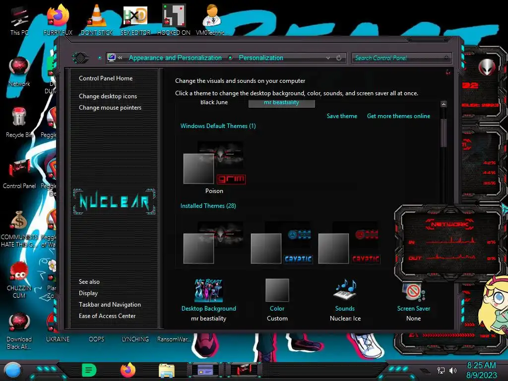Open the CHUZZIN CUM desktop icon

coord(19,280)
